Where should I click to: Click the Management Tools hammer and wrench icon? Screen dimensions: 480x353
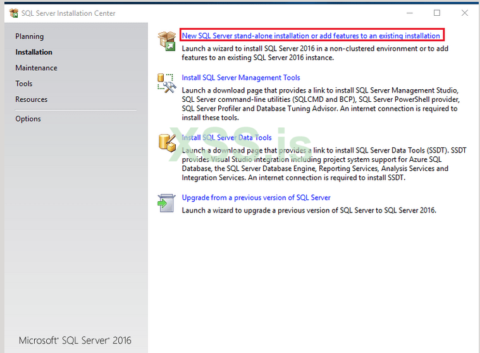[167, 83]
